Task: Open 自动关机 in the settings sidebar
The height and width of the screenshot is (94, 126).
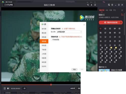Action: tap(44, 66)
